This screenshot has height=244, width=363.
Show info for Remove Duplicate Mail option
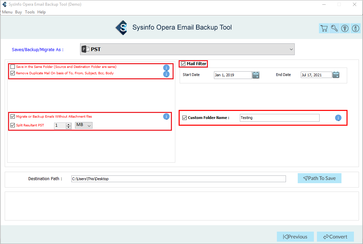pos(166,74)
